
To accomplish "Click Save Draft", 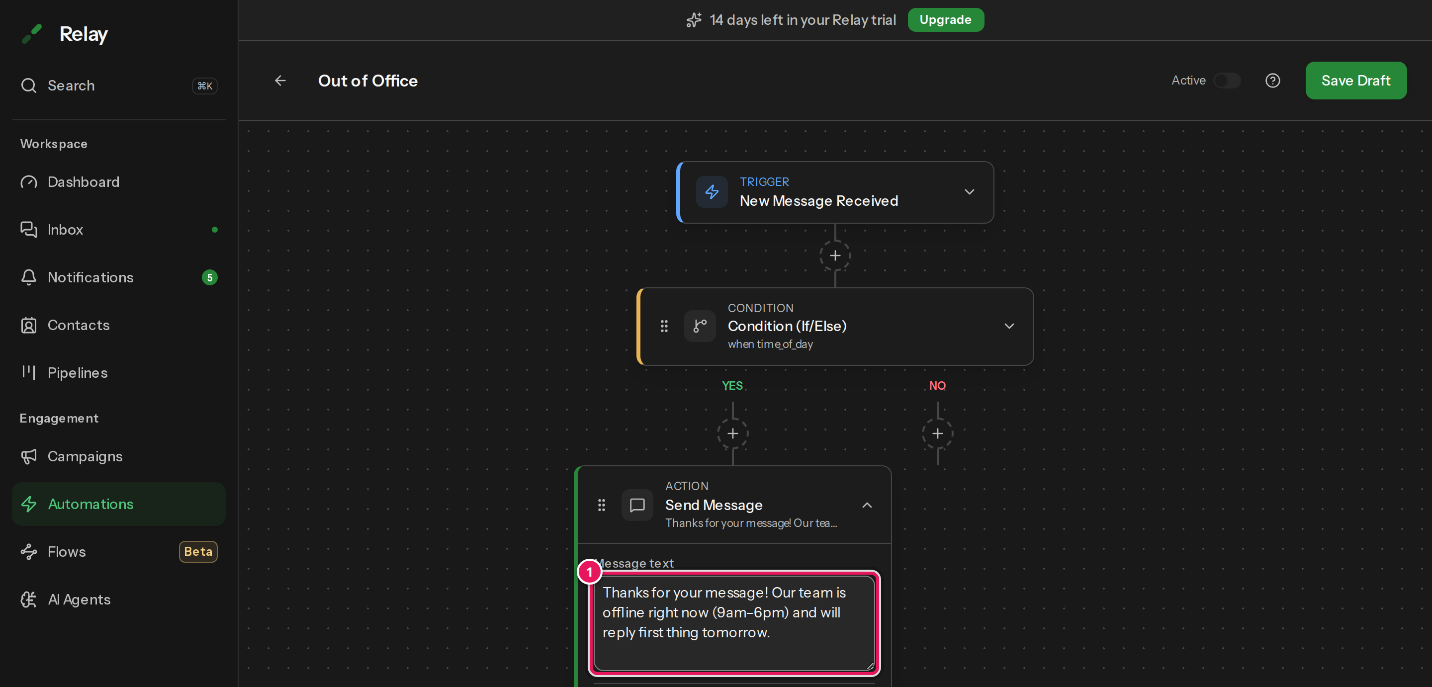I will (x=1356, y=81).
